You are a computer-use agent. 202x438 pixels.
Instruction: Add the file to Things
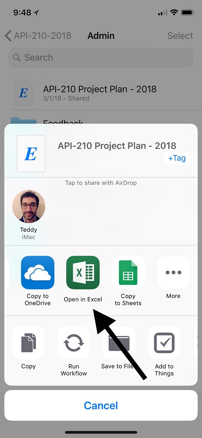(x=164, y=343)
